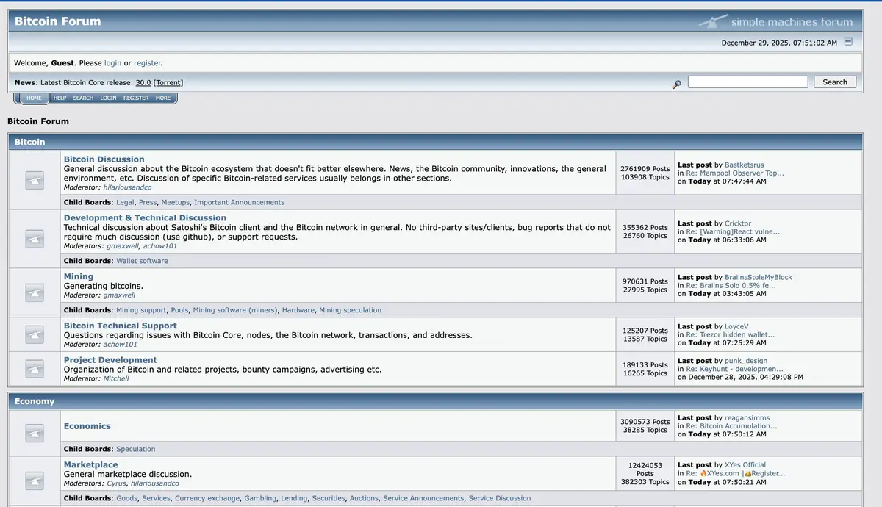Follow the login link in the welcome message

tap(112, 63)
